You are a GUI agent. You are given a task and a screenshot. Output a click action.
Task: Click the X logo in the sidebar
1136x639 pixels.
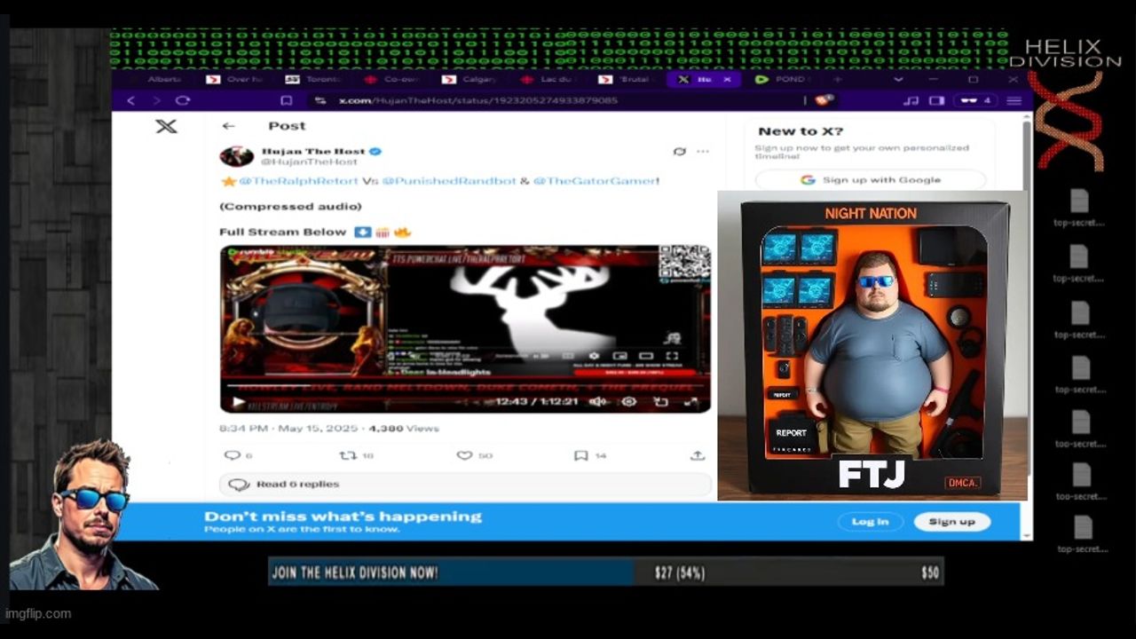tap(166, 126)
